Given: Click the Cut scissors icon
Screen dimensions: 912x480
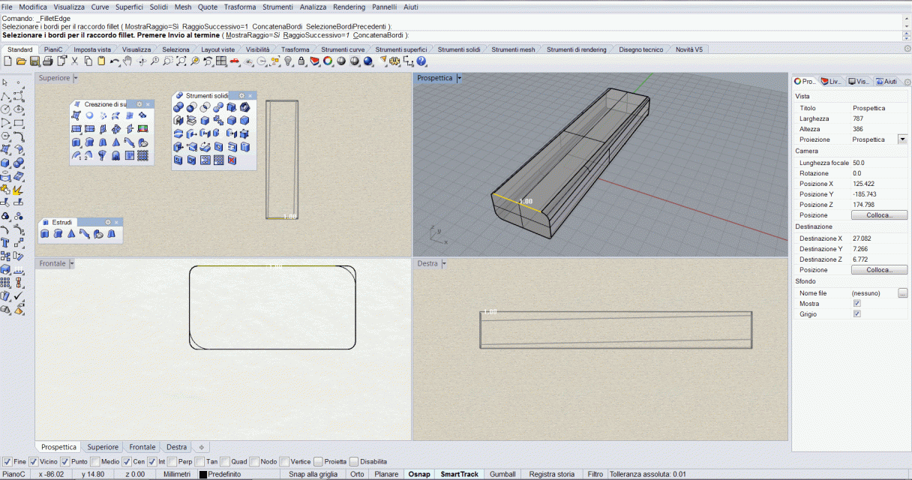Looking at the screenshot, I should tap(74, 61).
